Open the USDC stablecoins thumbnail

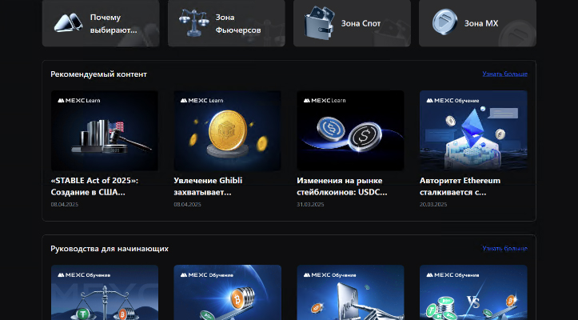click(x=351, y=130)
